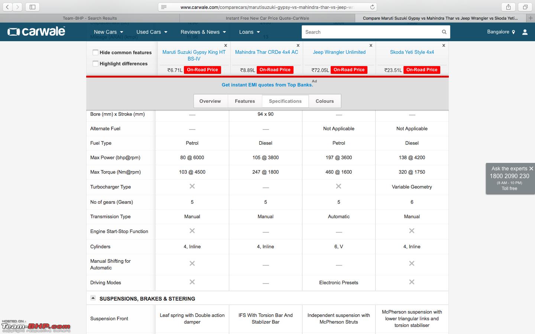Open the Loans dropdown
This screenshot has height=334, width=535.
(250, 32)
